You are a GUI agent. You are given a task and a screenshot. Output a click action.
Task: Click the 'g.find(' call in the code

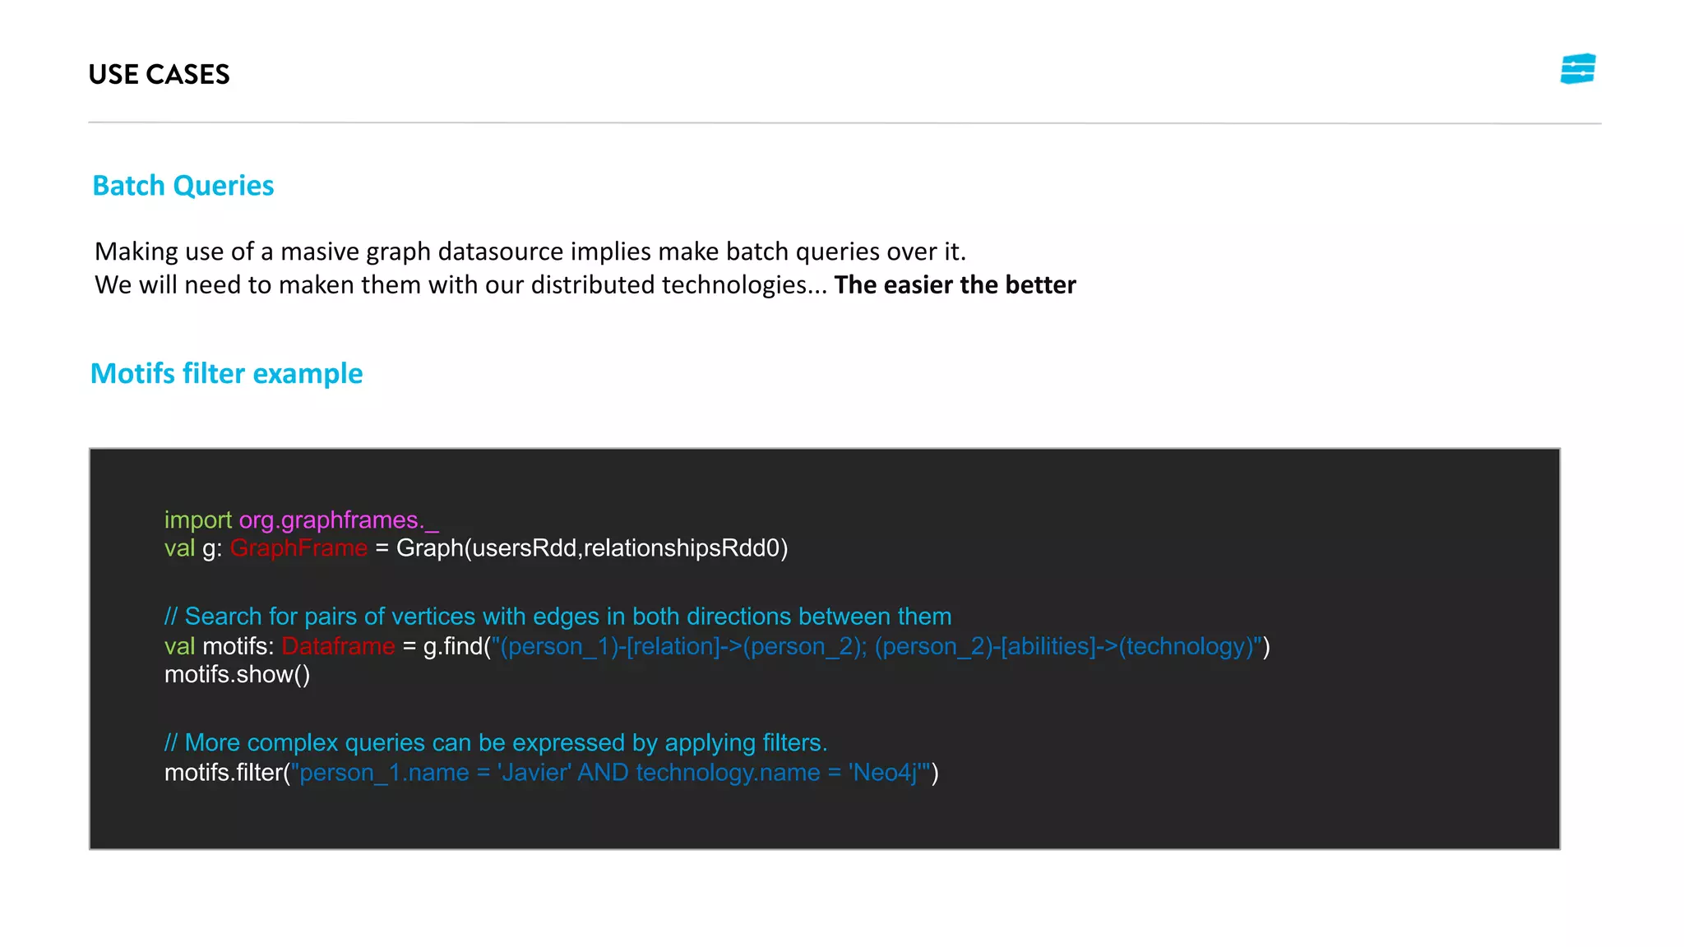pyautogui.click(x=456, y=646)
